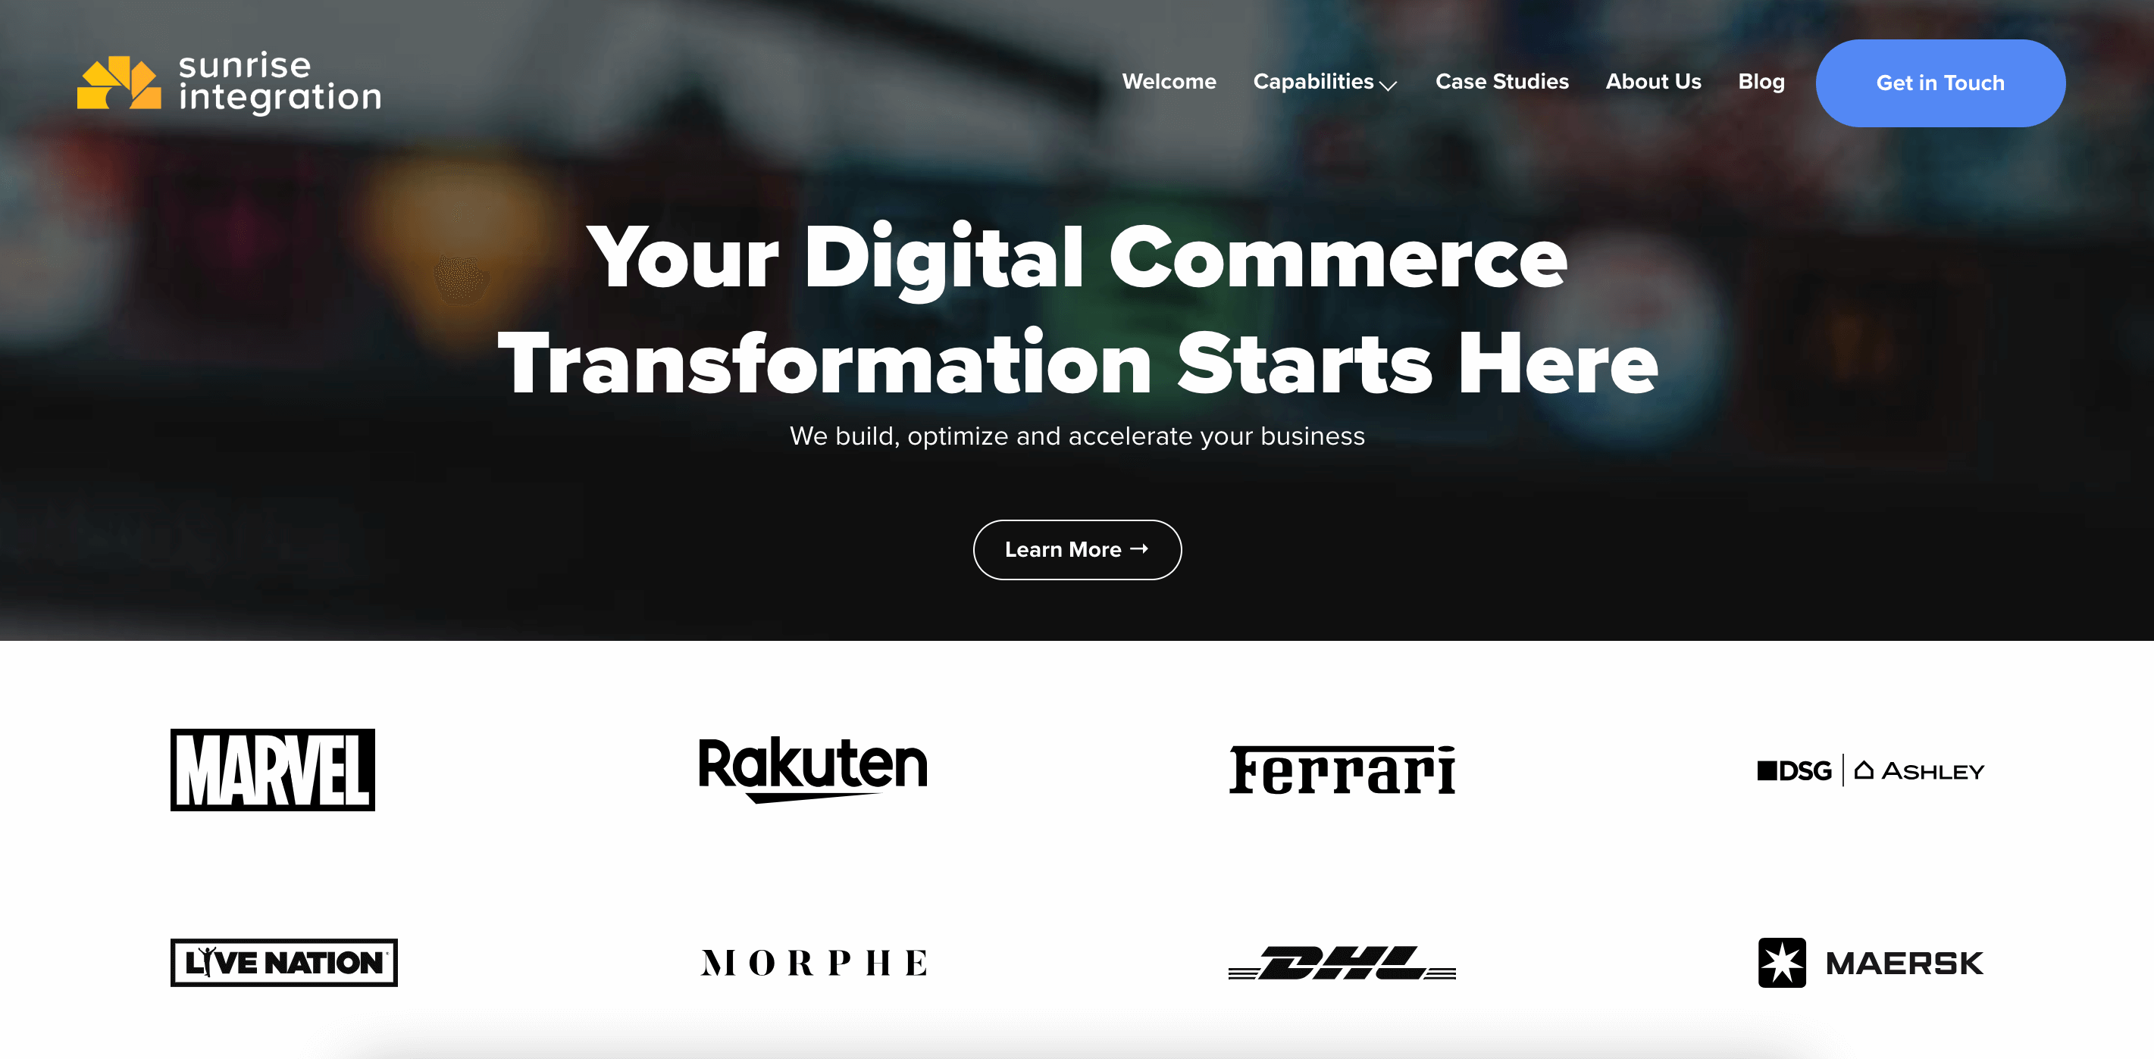Navigate to the Case Studies menu item
The height and width of the screenshot is (1059, 2154).
1501,81
